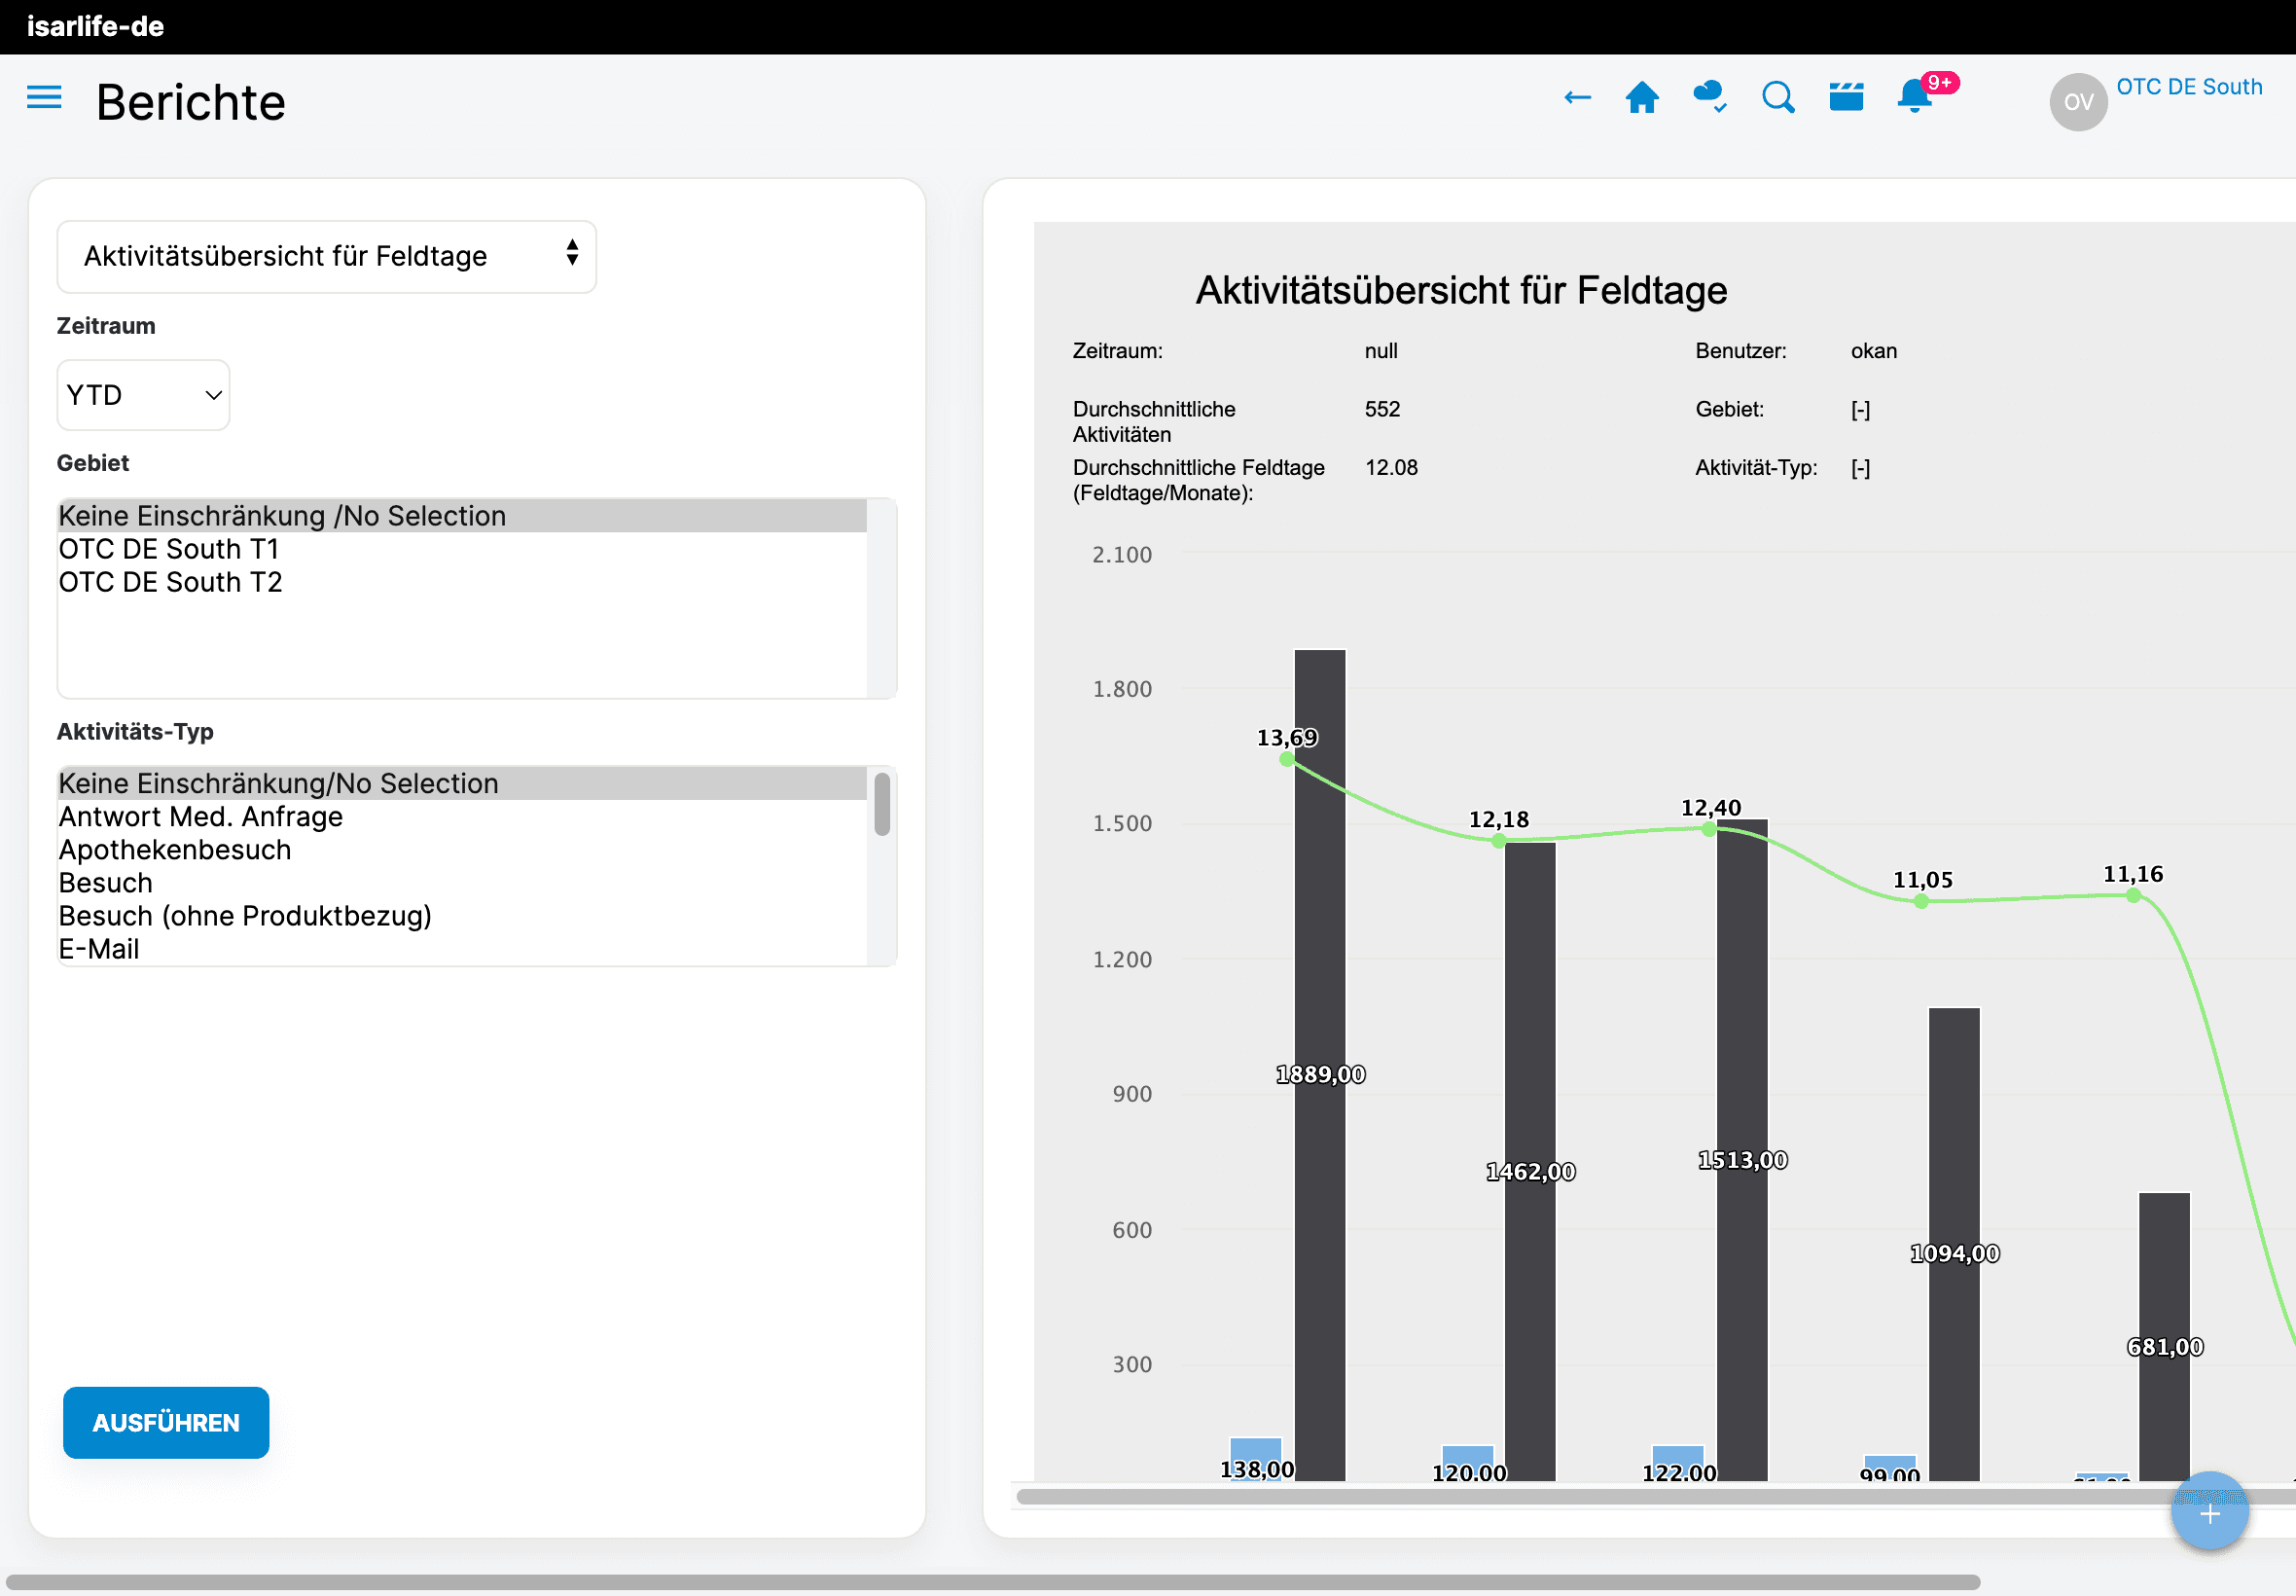This screenshot has width=2296, height=1596.
Task: Select Besuch (ohne Produktbezug) option
Action: (245, 916)
